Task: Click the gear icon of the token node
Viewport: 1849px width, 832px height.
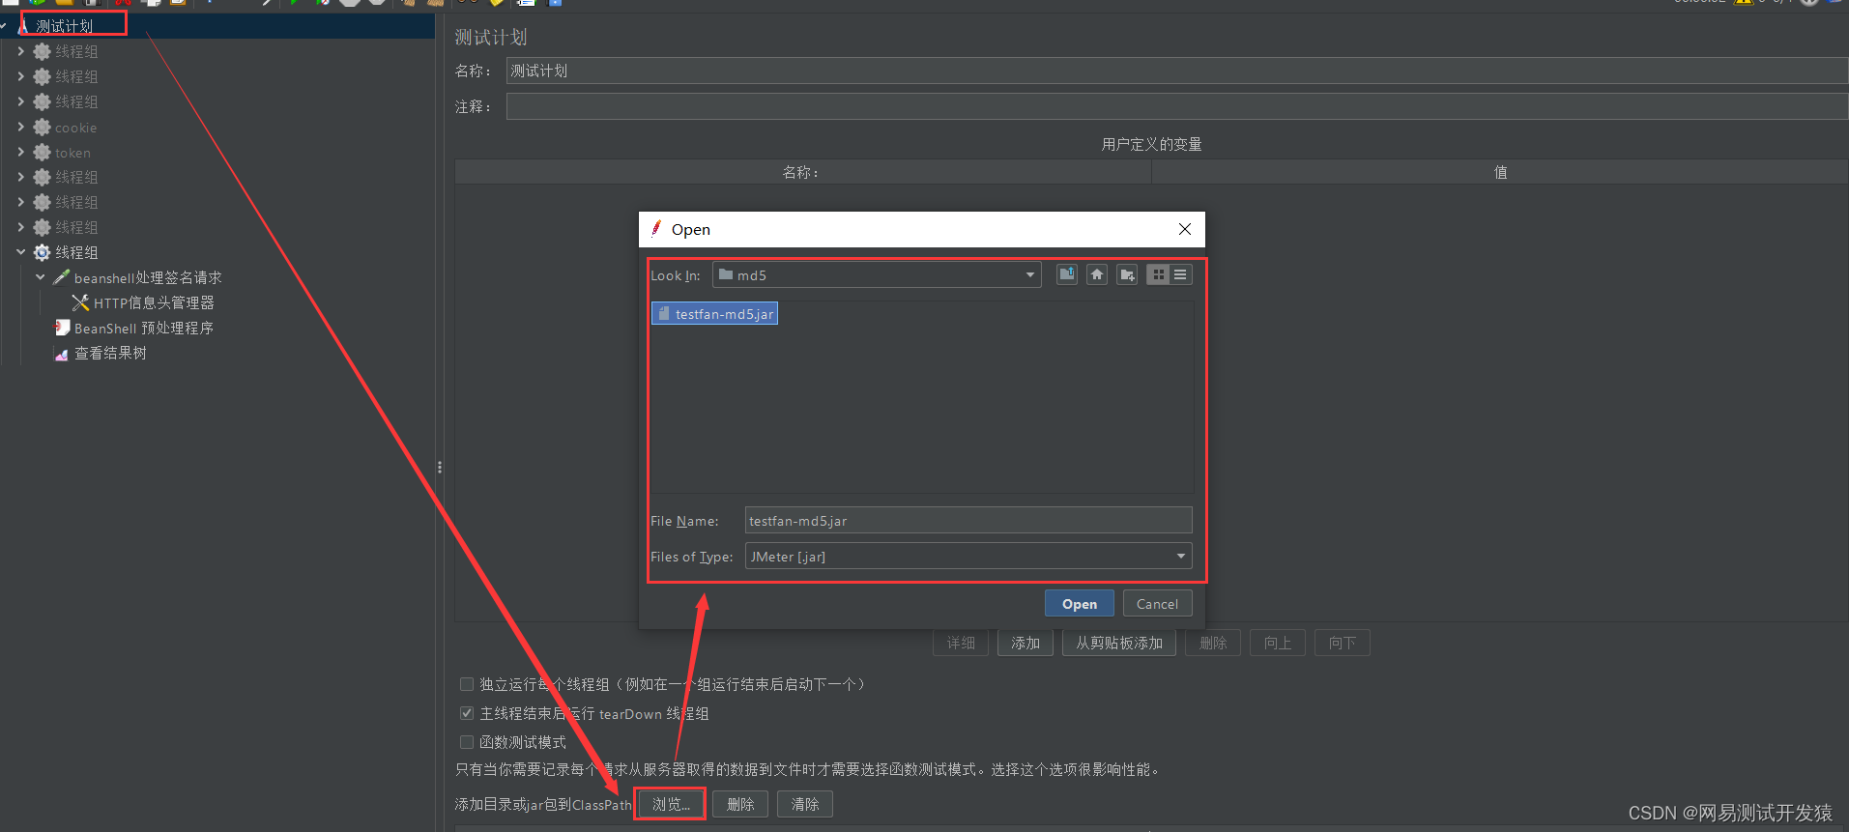Action: (43, 152)
